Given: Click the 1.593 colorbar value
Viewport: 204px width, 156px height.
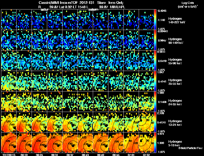Looking at the screenshot, I should 161,93.
